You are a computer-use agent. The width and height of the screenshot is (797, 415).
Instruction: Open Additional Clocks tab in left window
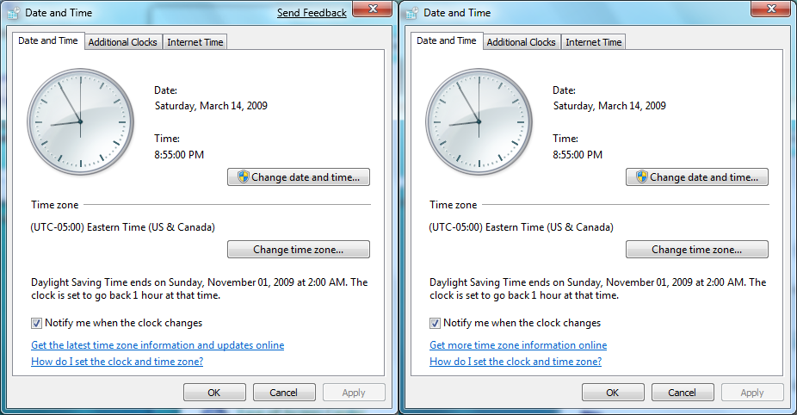tap(122, 42)
